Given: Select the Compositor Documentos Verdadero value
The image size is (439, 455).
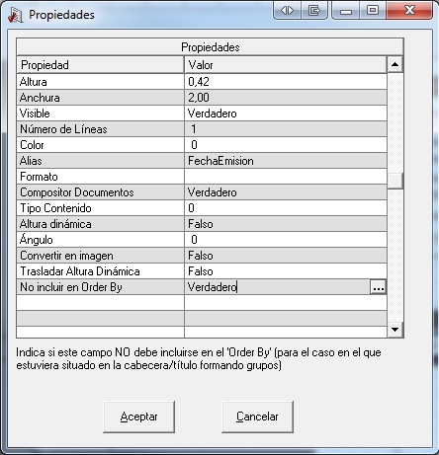Looking at the screenshot, I should click(x=286, y=192).
